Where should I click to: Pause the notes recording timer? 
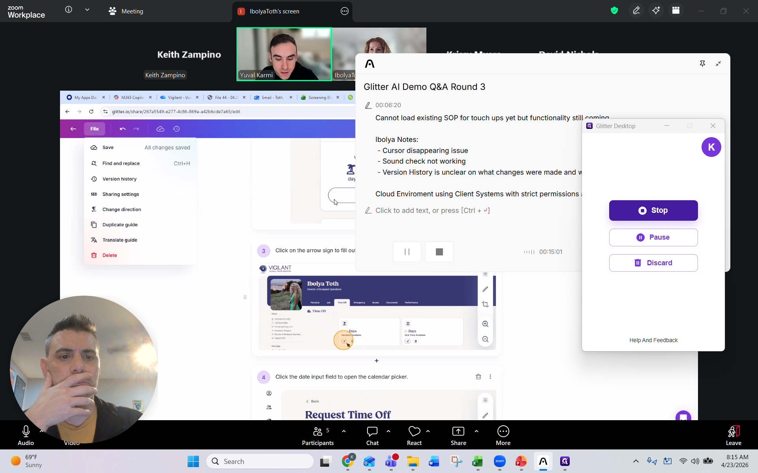pyautogui.click(x=407, y=252)
